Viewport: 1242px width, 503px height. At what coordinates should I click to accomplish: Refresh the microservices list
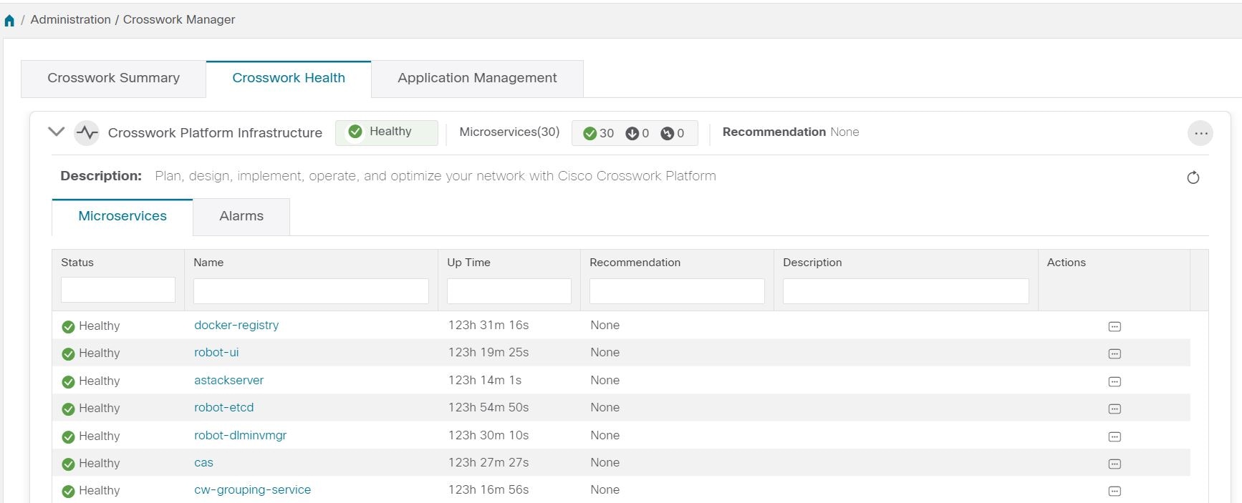coord(1193,177)
